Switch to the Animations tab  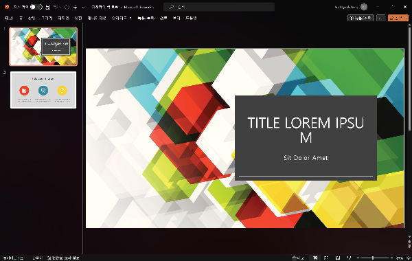[x=96, y=18]
